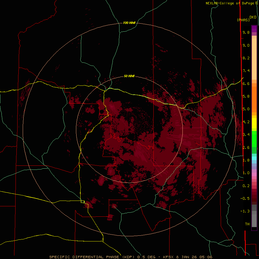Click the [PHAS] label near the legend
Viewport: 259px width, 259px height.
[243, 20]
